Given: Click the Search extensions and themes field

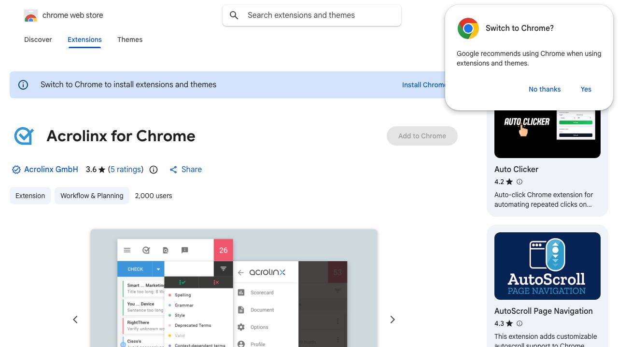Looking at the screenshot, I should 312,15.
